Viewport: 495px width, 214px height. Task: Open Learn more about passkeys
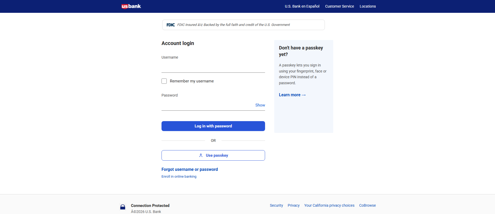click(292, 95)
